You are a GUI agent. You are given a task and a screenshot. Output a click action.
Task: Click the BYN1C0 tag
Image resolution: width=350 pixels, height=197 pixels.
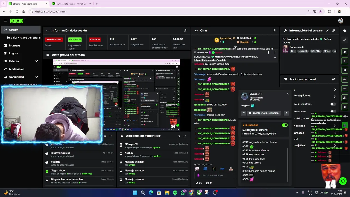[x=316, y=51]
